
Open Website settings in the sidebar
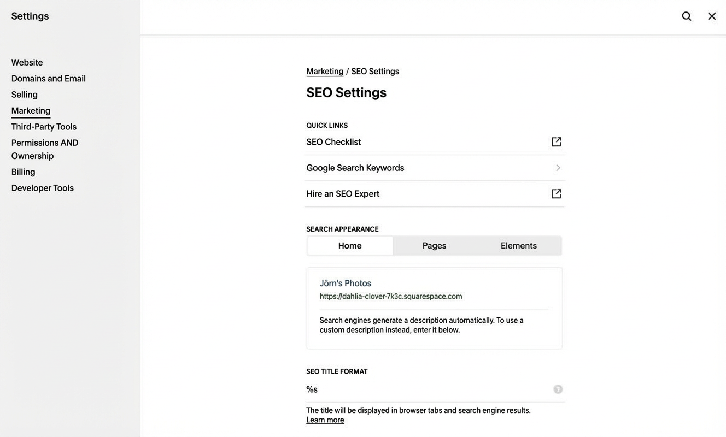click(x=27, y=61)
